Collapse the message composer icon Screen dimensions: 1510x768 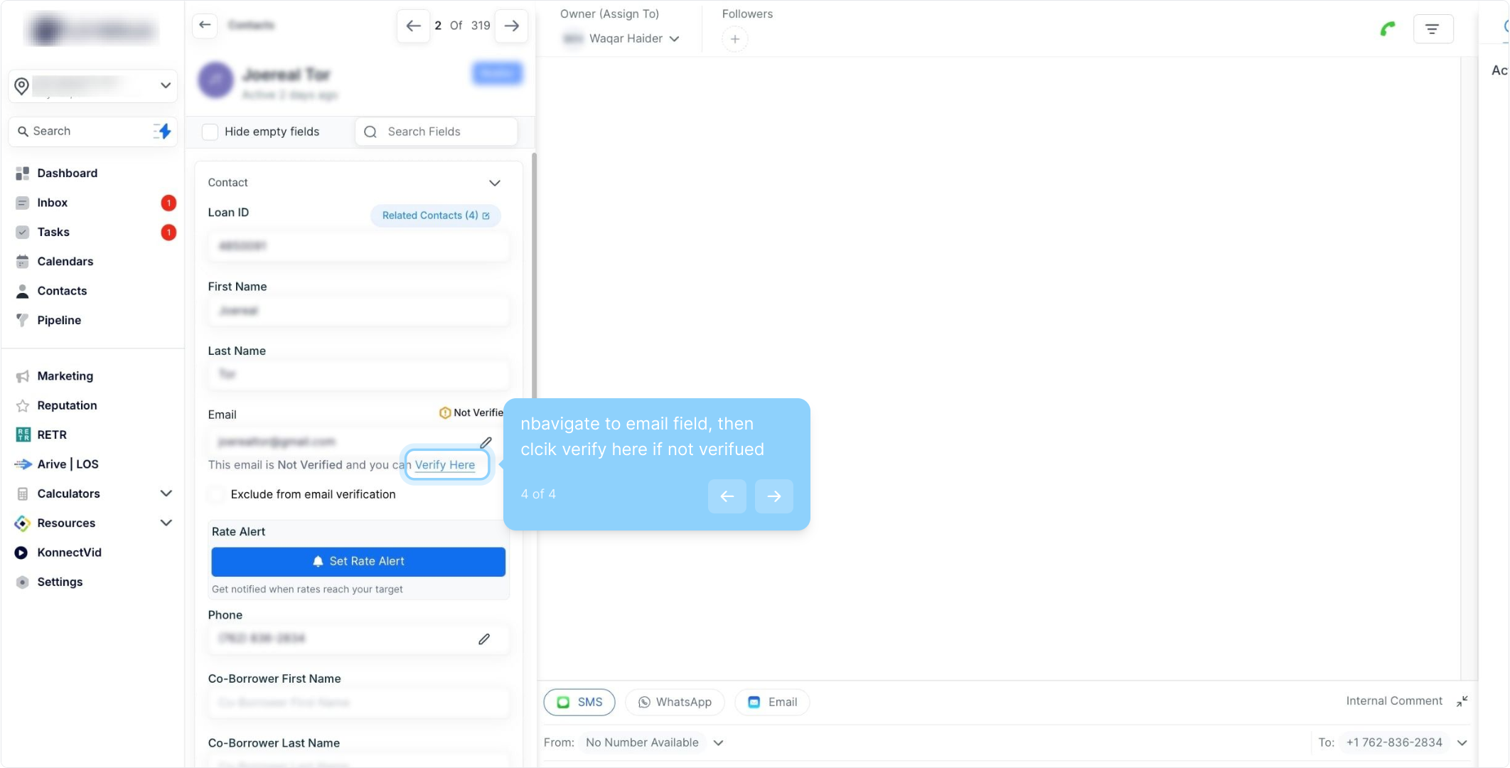pyautogui.click(x=1462, y=702)
